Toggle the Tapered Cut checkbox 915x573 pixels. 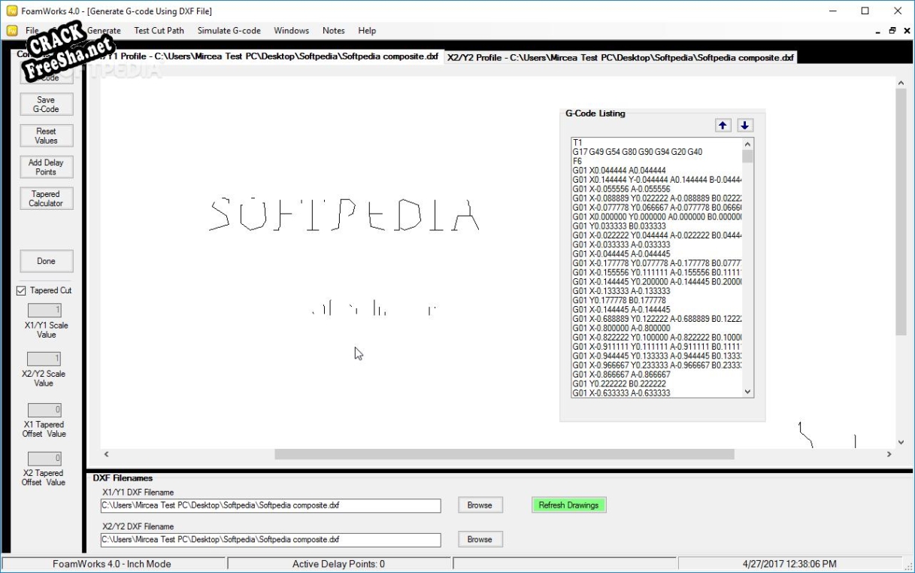(21, 290)
